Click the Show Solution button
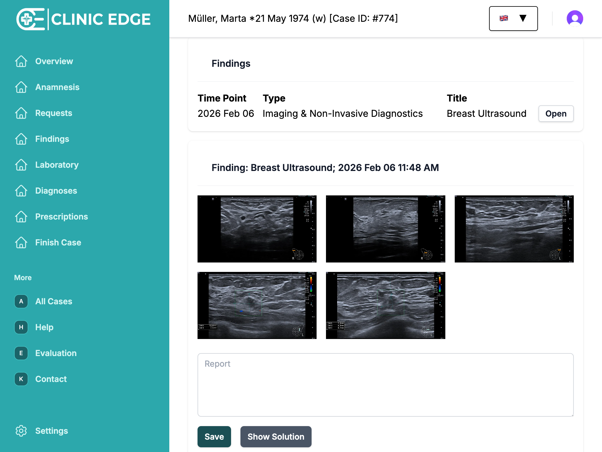Screen dimensions: 602x452 tap(276, 437)
